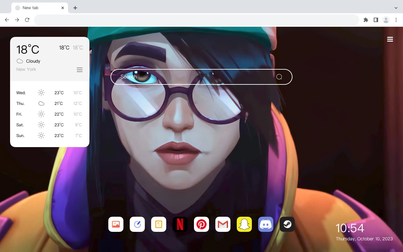Click the New York location label
The width and height of the screenshot is (403, 252).
pos(26,69)
